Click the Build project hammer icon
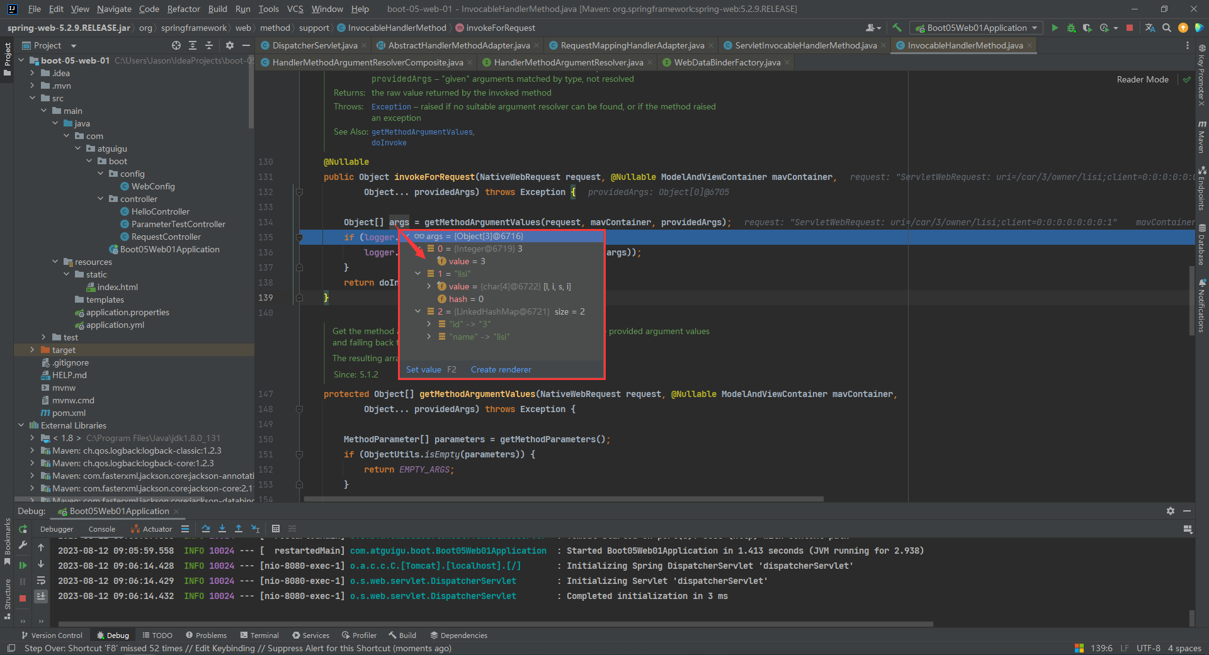The image size is (1209, 655). click(897, 28)
